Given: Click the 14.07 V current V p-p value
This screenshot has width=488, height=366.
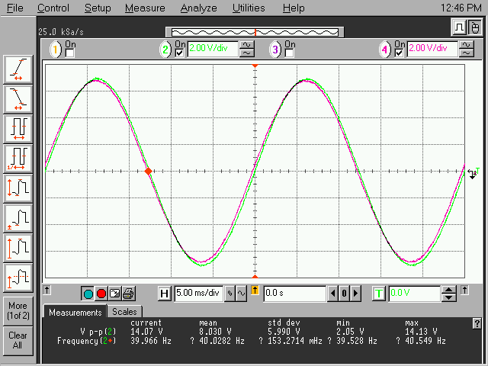Looking at the screenshot, I should [x=146, y=332].
